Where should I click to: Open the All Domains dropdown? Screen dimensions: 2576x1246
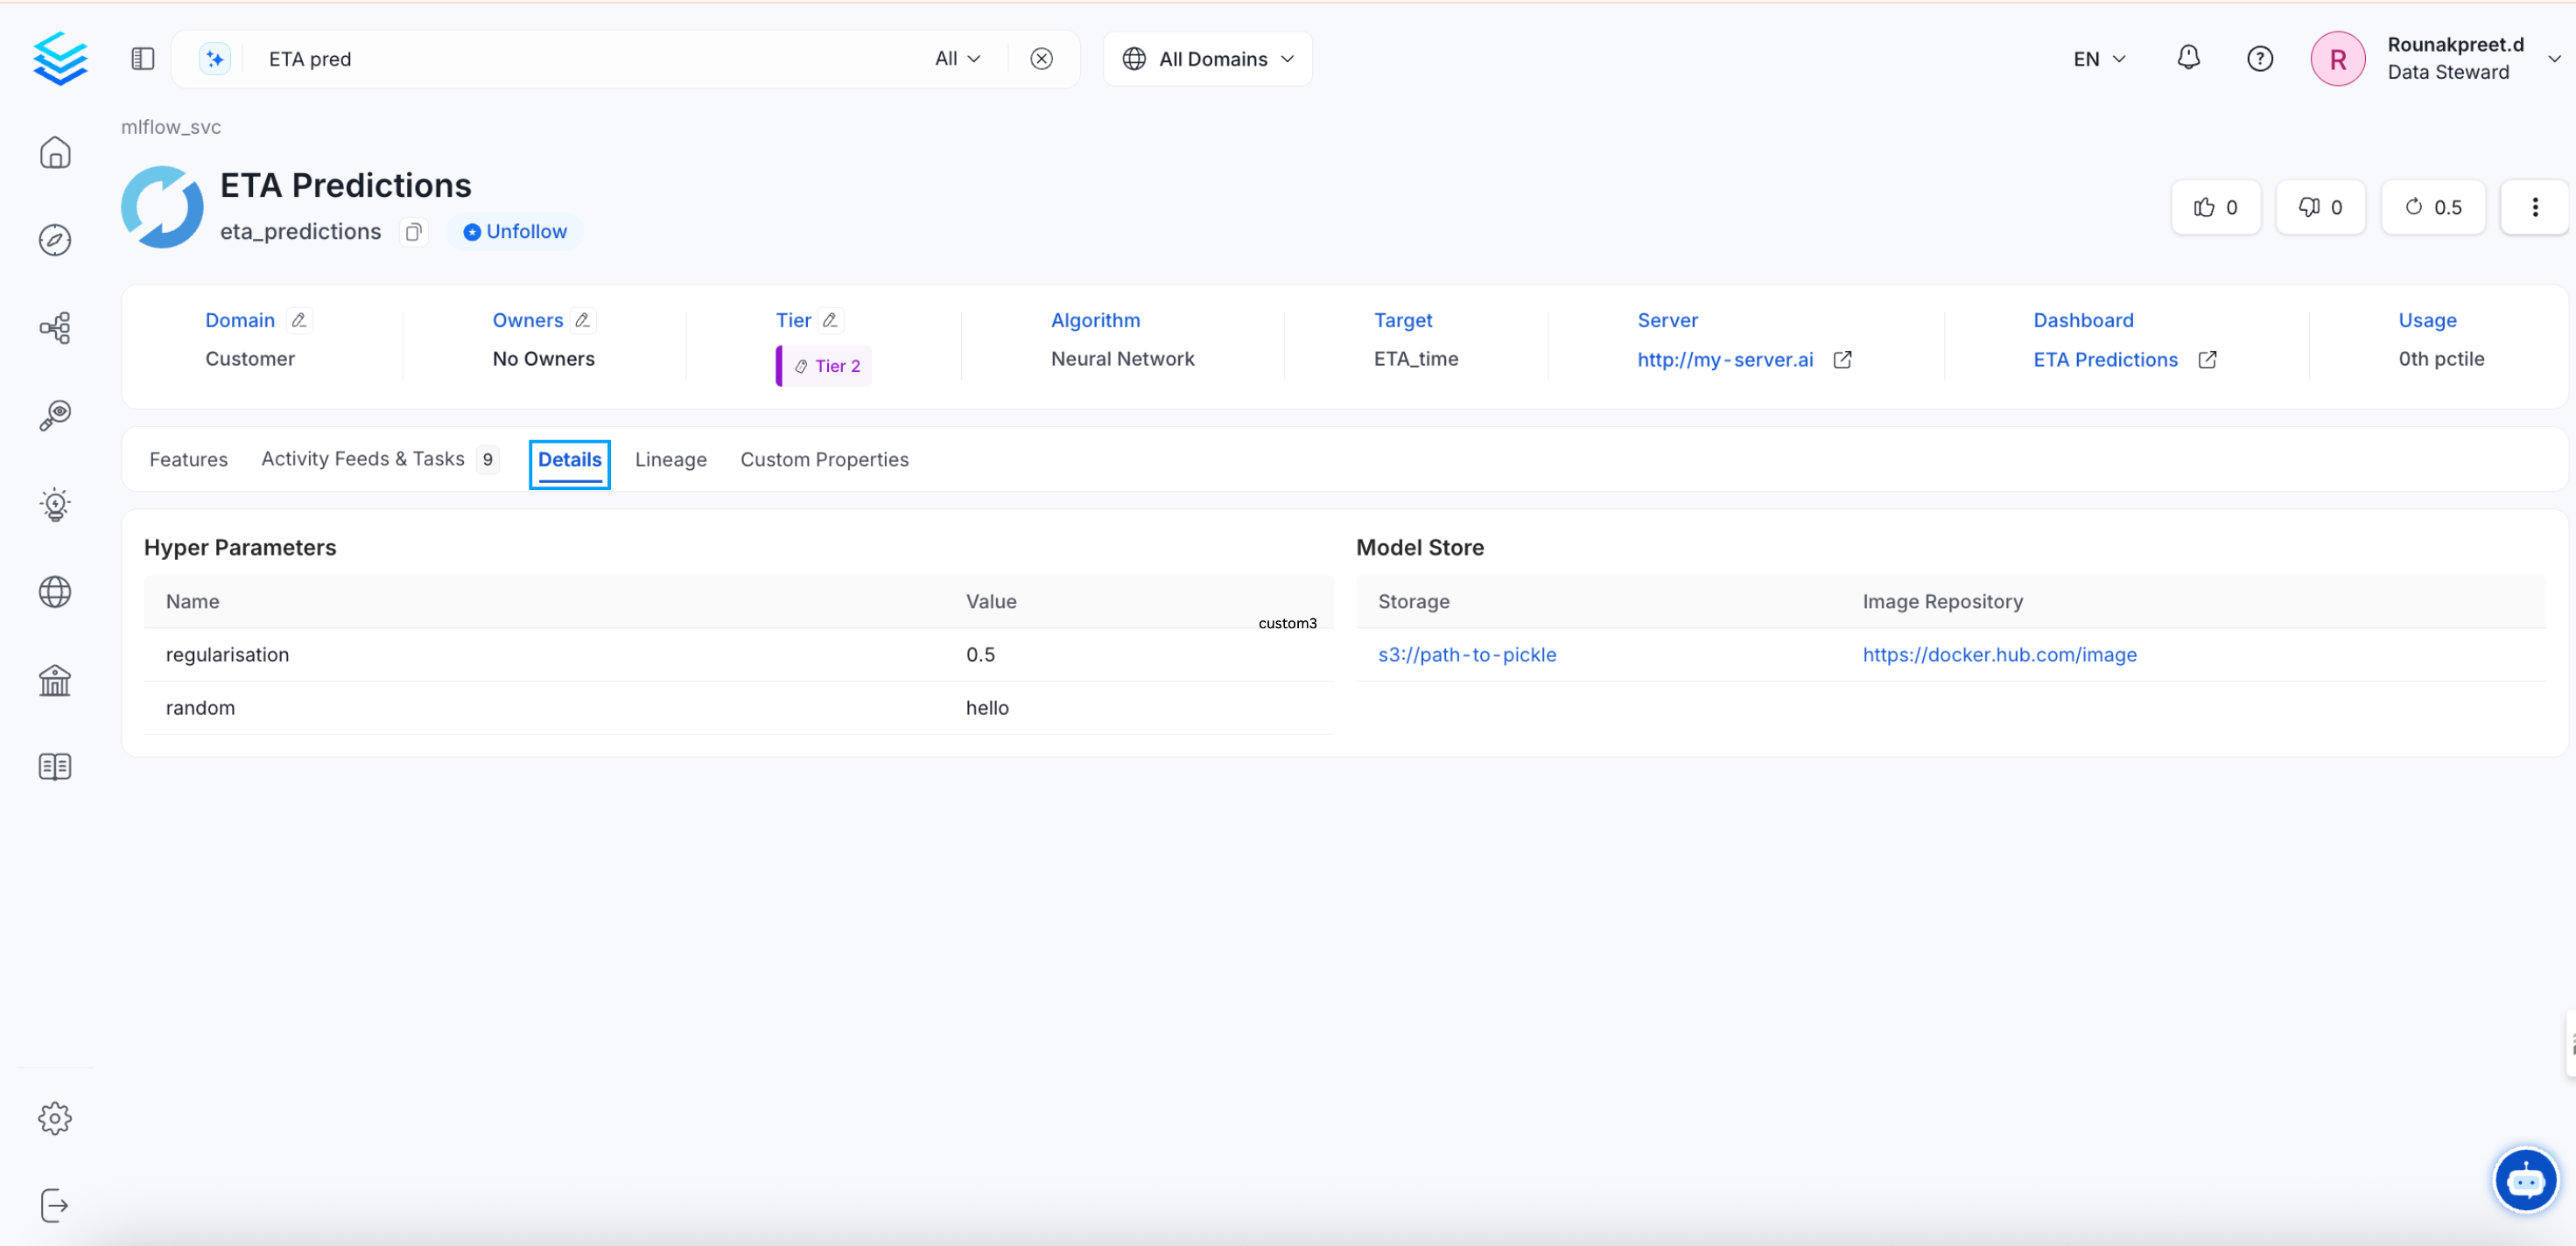[1208, 59]
